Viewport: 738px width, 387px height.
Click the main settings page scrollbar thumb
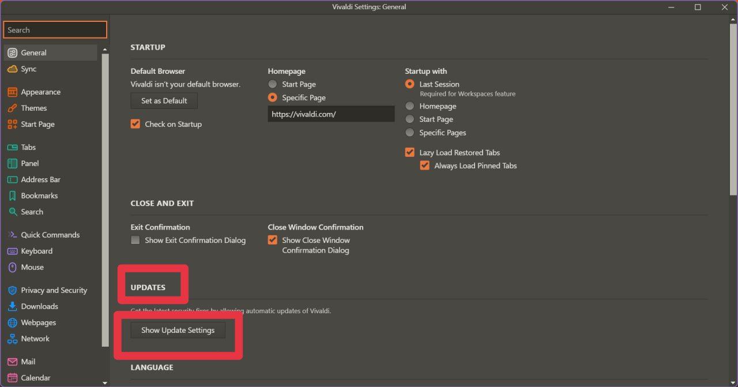(x=733, y=108)
